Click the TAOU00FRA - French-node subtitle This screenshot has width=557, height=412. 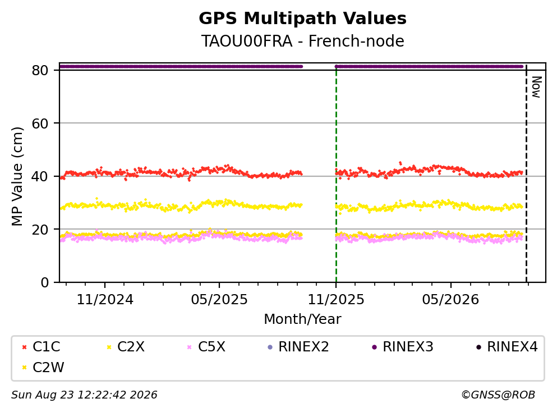point(303,41)
